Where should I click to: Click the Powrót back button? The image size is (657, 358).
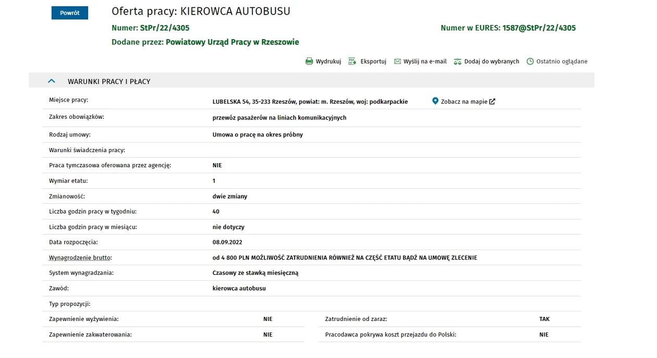pyautogui.click(x=70, y=13)
